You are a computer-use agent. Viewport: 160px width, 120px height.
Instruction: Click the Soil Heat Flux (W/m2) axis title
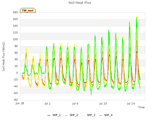click(x=3, y=56)
